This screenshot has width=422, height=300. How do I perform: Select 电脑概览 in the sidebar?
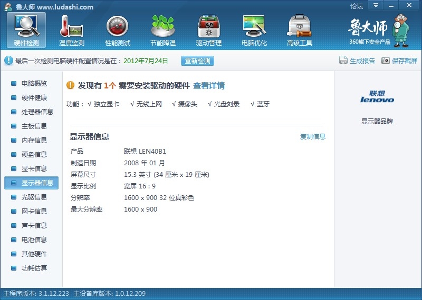pyautogui.click(x=34, y=83)
